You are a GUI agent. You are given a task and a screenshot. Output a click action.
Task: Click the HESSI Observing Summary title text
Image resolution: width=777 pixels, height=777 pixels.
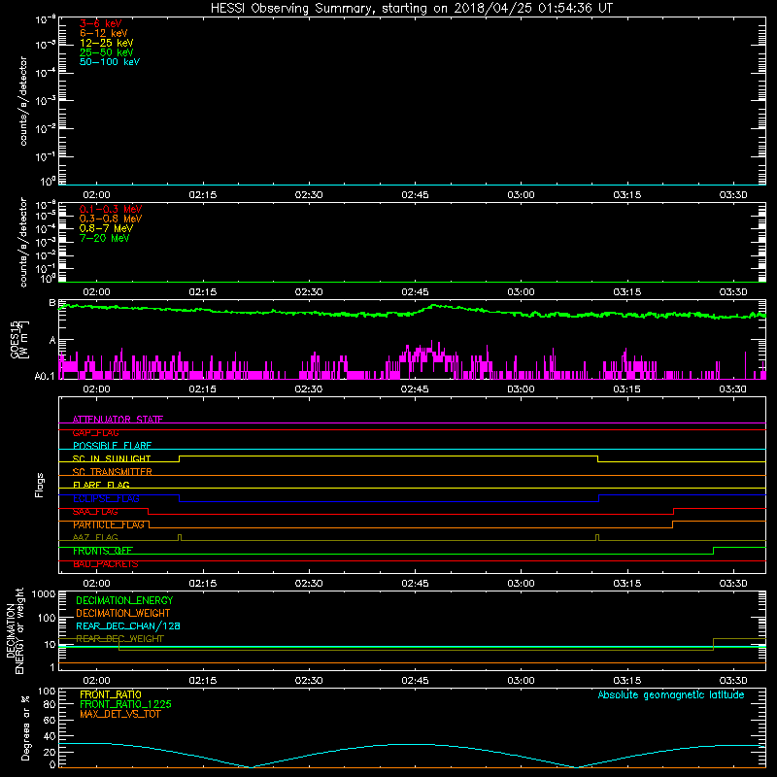pos(411,9)
